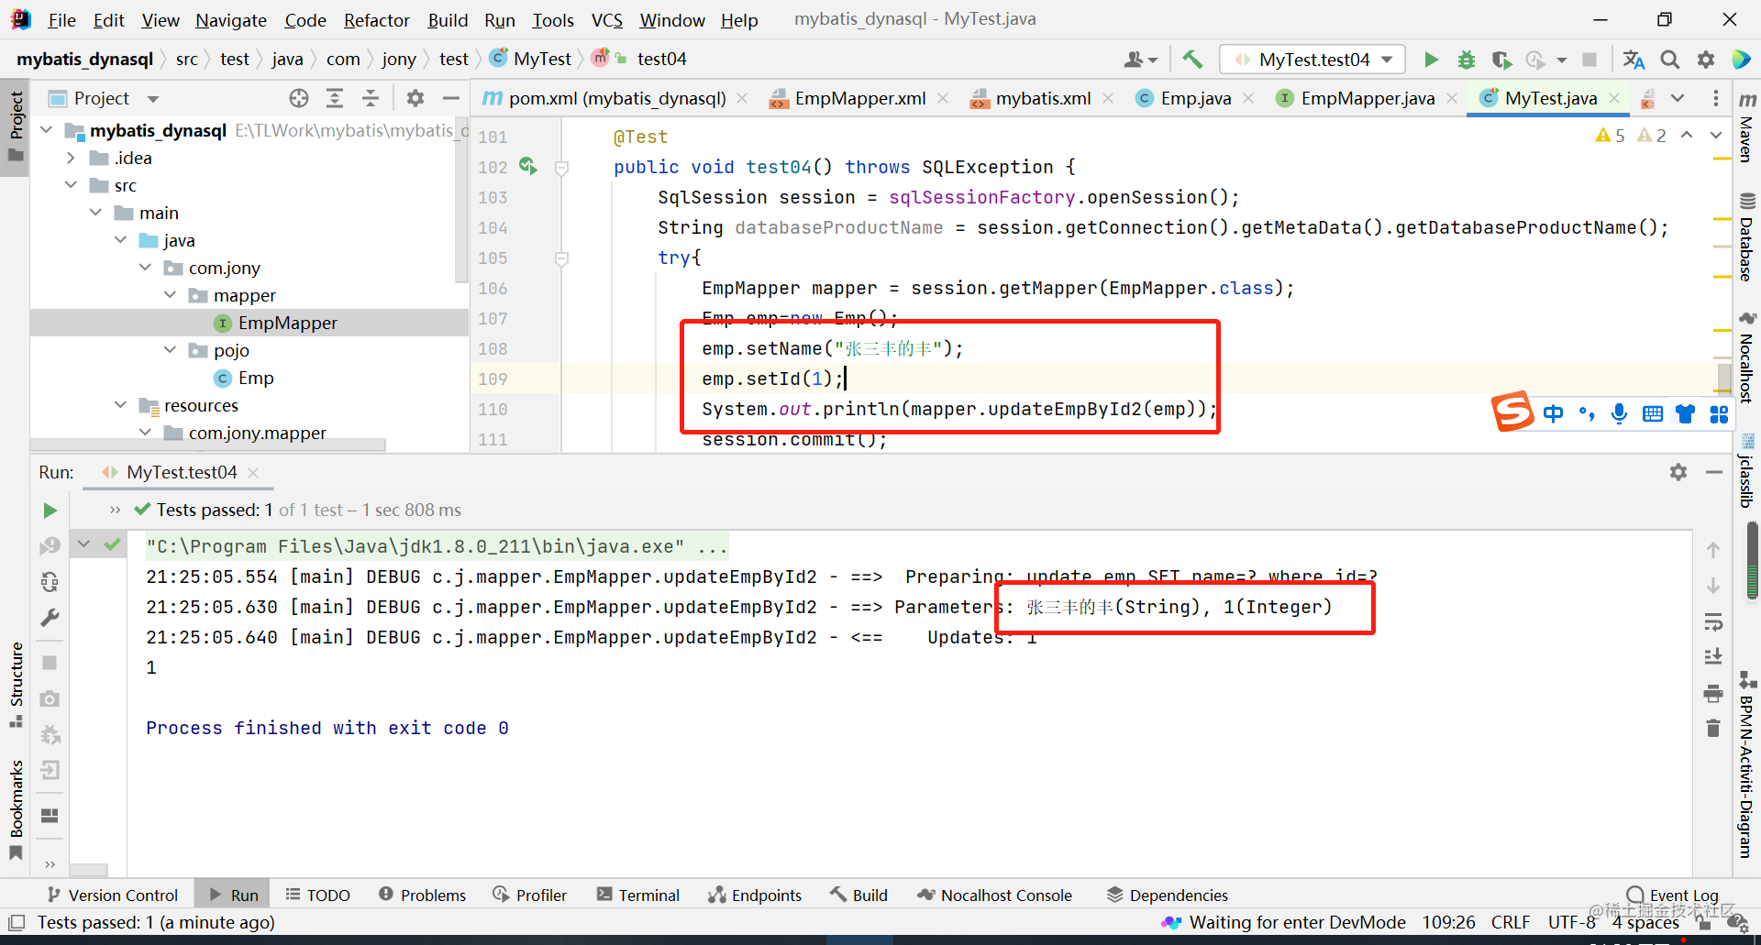This screenshot has width=1761, height=945.
Task: Open user account dropdown in toolbar
Action: 1141,60
